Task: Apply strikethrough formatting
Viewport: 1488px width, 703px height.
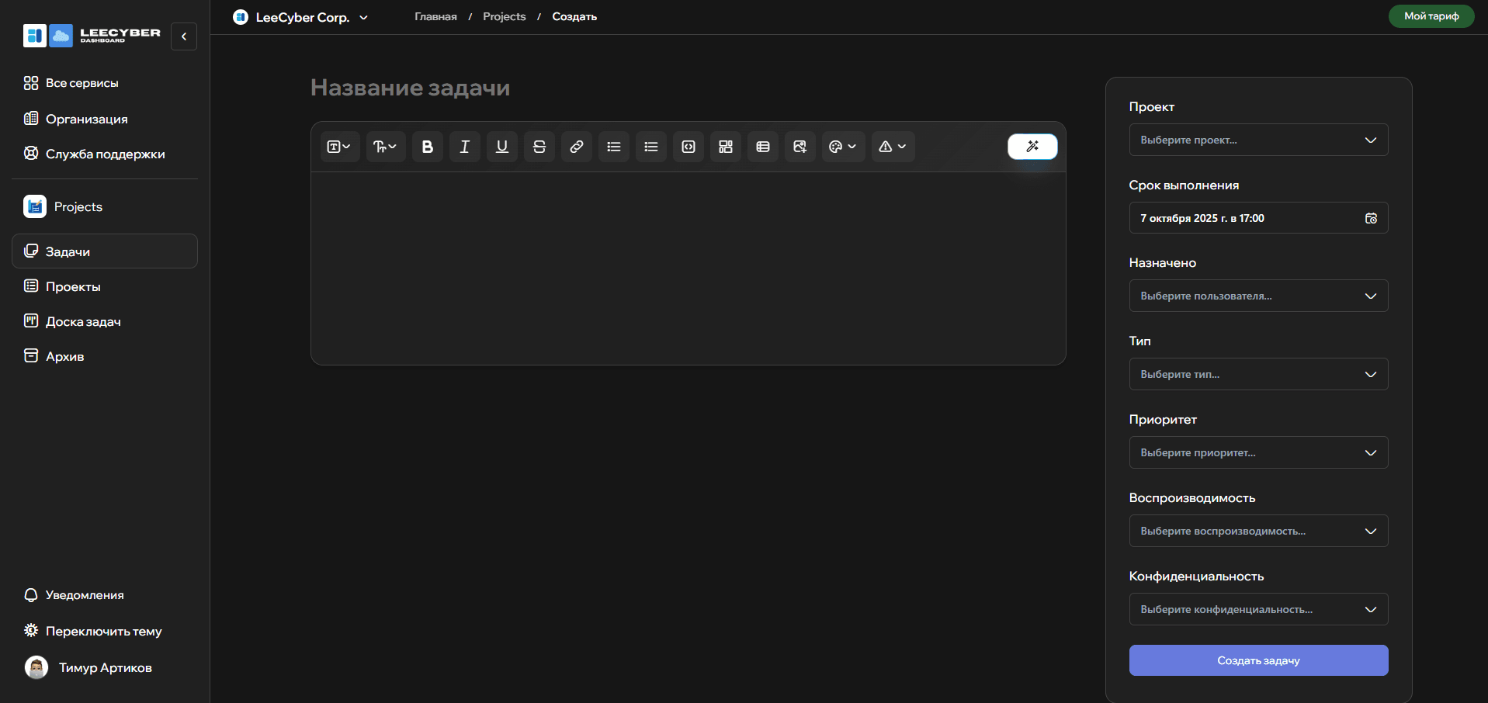Action: tap(539, 147)
